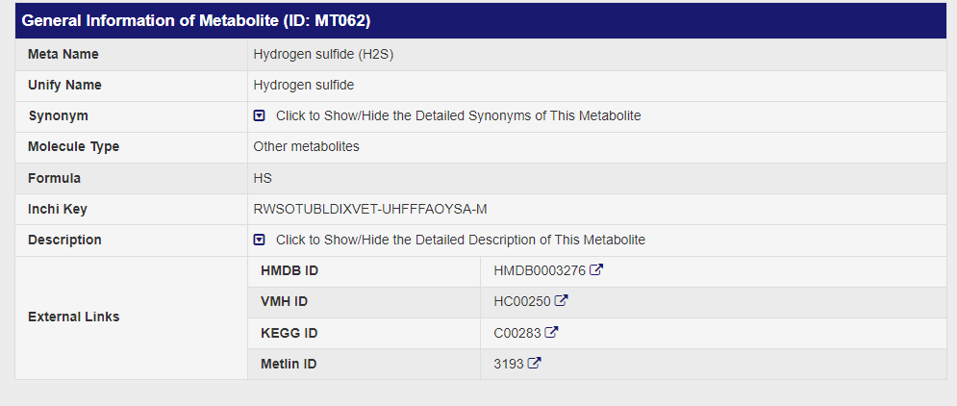Click the HMDB0003276 external link icon
Screen dimensions: 957x406
tap(596, 270)
